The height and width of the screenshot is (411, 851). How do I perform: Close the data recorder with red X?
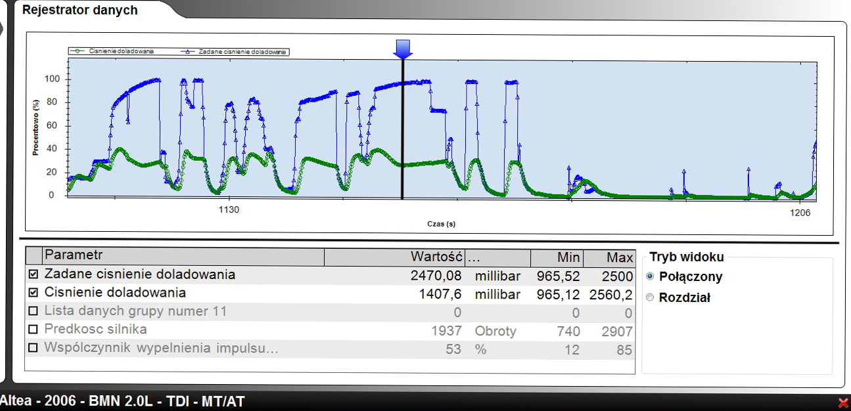point(843,402)
